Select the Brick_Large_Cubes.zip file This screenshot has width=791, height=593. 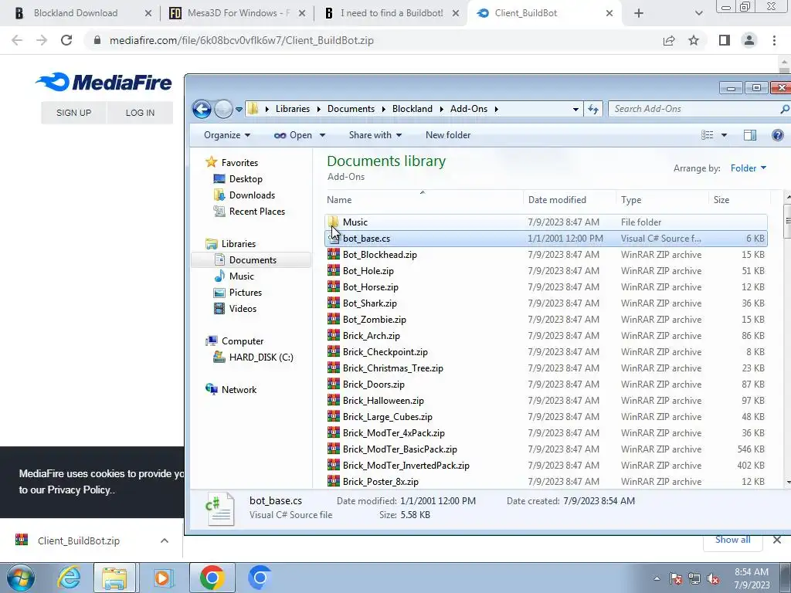click(546, 416)
